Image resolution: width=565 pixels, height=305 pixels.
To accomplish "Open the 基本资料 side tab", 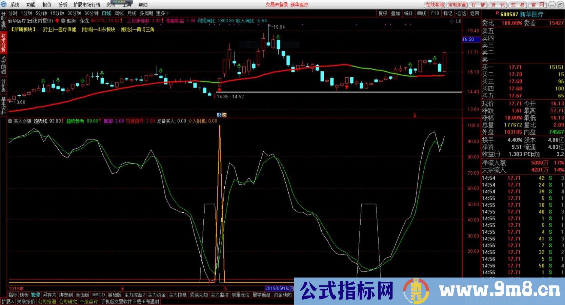I will pyautogui.click(x=3, y=106).
